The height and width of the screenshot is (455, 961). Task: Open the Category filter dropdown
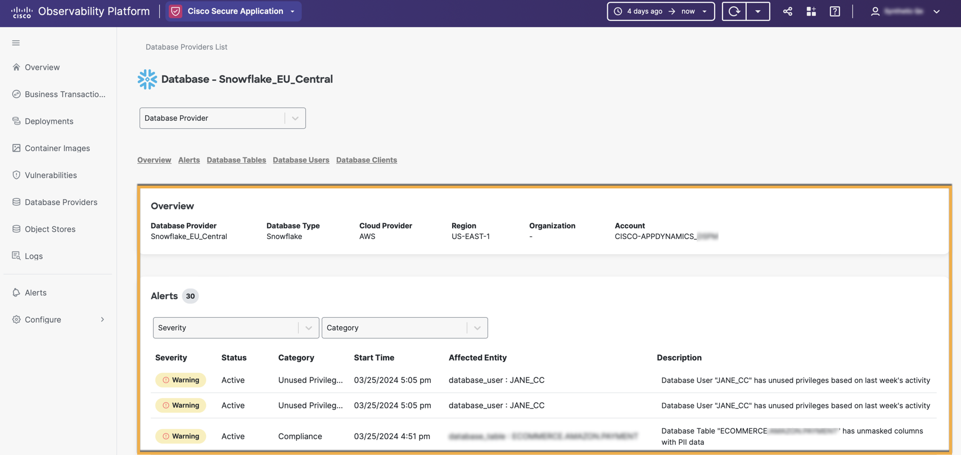tap(405, 328)
